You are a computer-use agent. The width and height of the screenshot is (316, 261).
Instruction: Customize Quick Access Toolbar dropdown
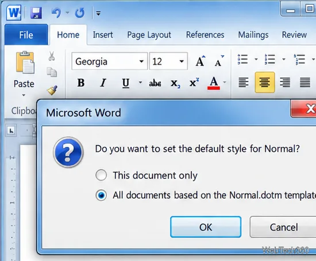pos(98,14)
